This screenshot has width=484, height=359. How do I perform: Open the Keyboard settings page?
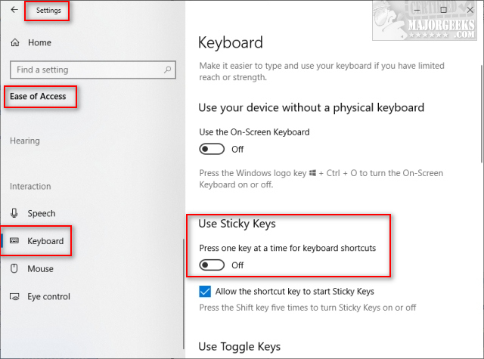click(x=45, y=241)
